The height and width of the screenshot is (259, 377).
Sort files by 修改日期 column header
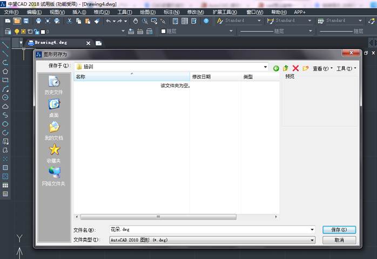[201, 77]
